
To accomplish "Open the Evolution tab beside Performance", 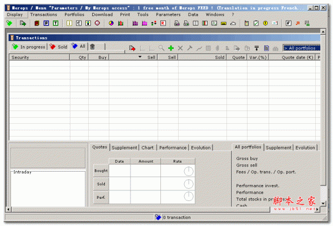I will (201, 148).
